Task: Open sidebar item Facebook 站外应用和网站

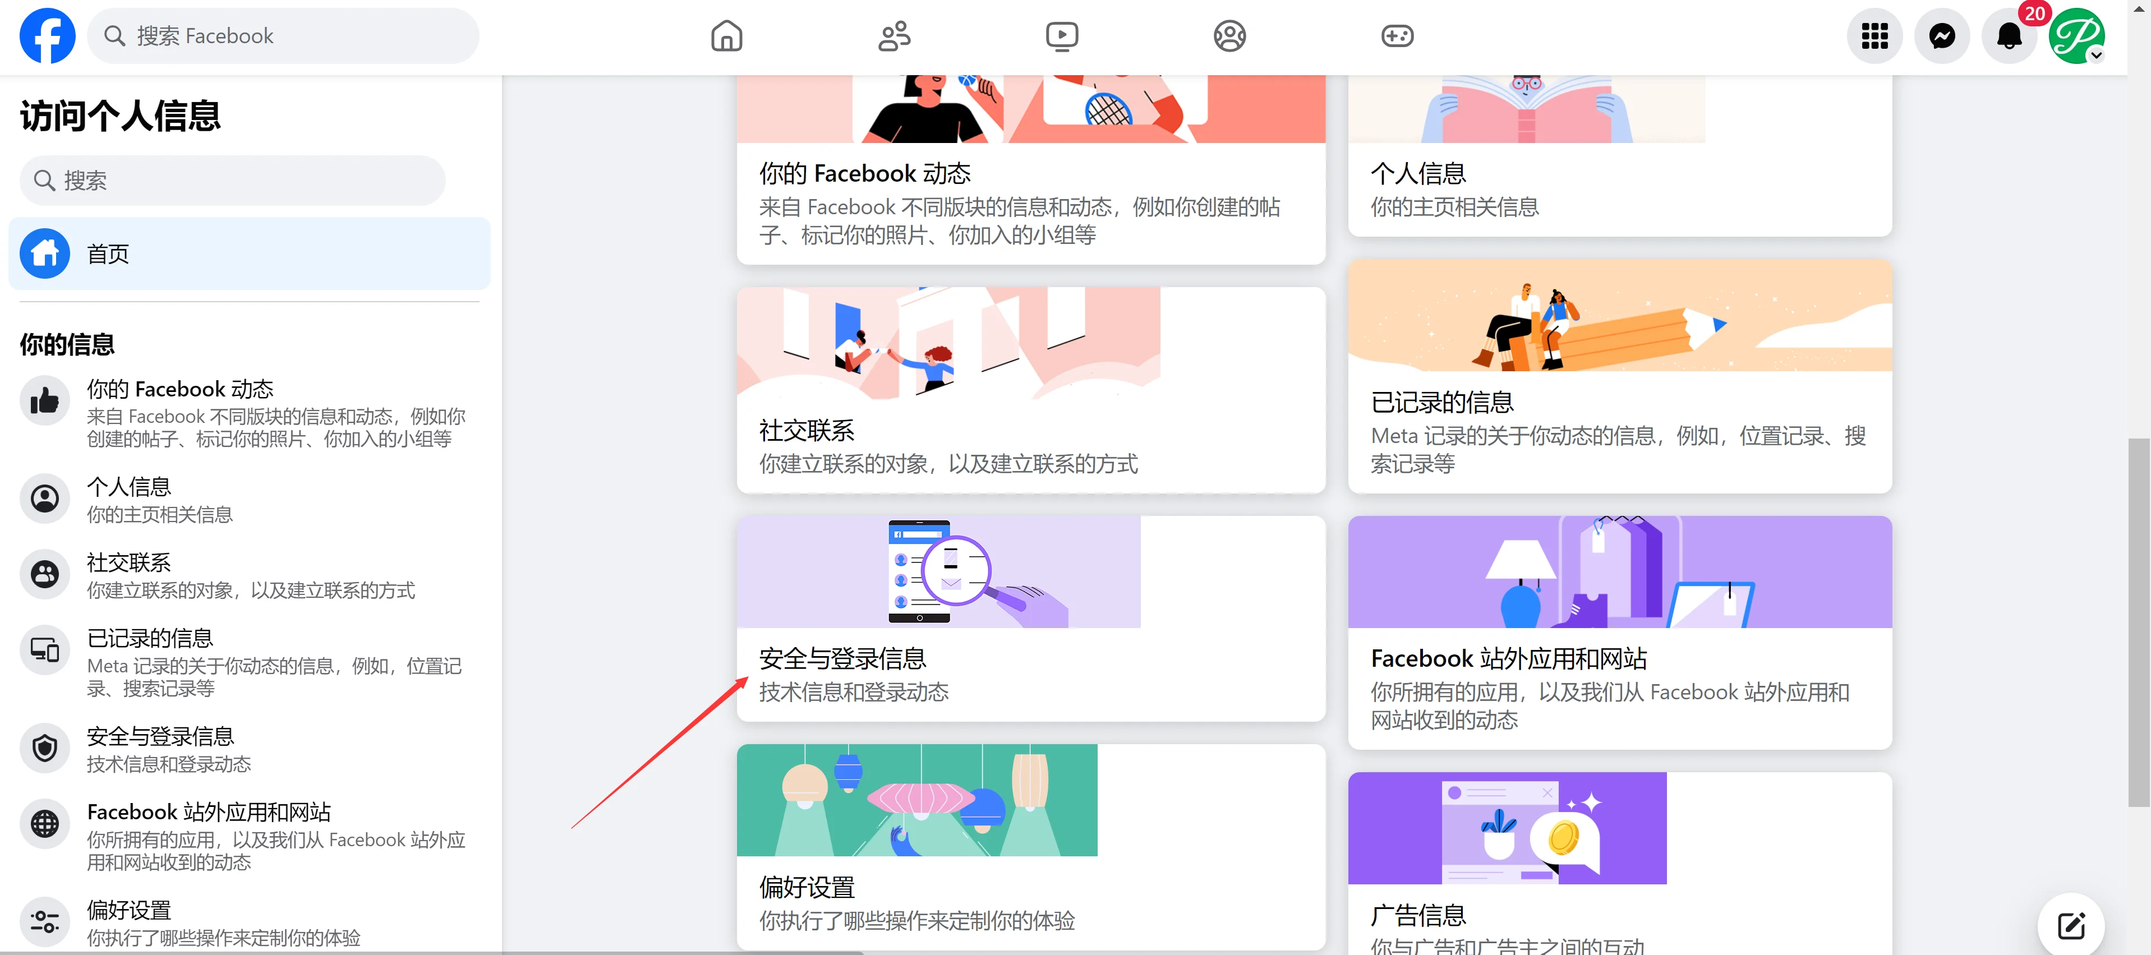Action: (x=250, y=836)
